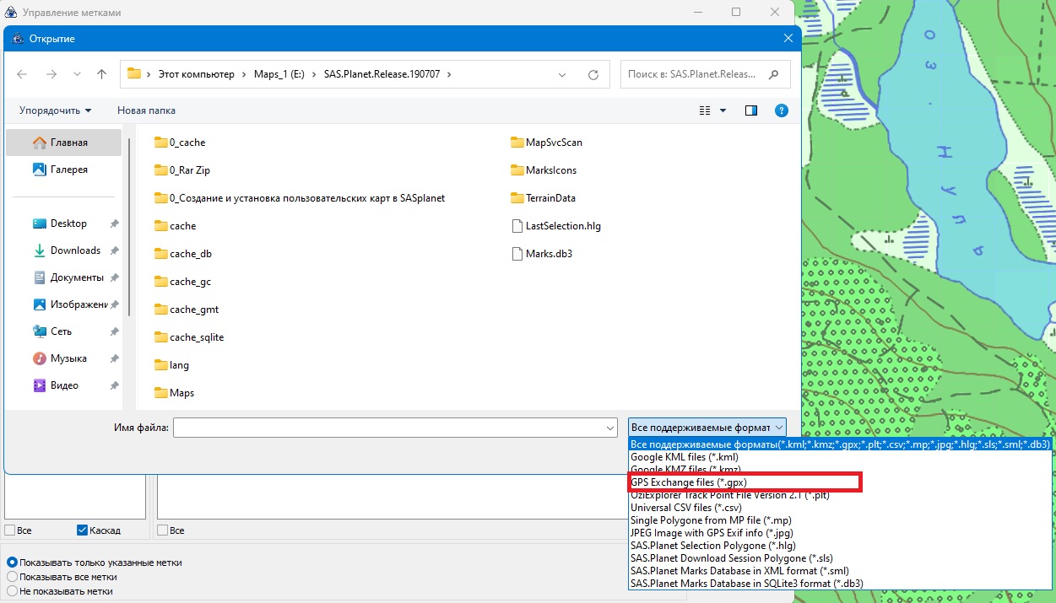1056x603 pixels.
Task: Toggle the preview pane icon
Action: [x=751, y=110]
